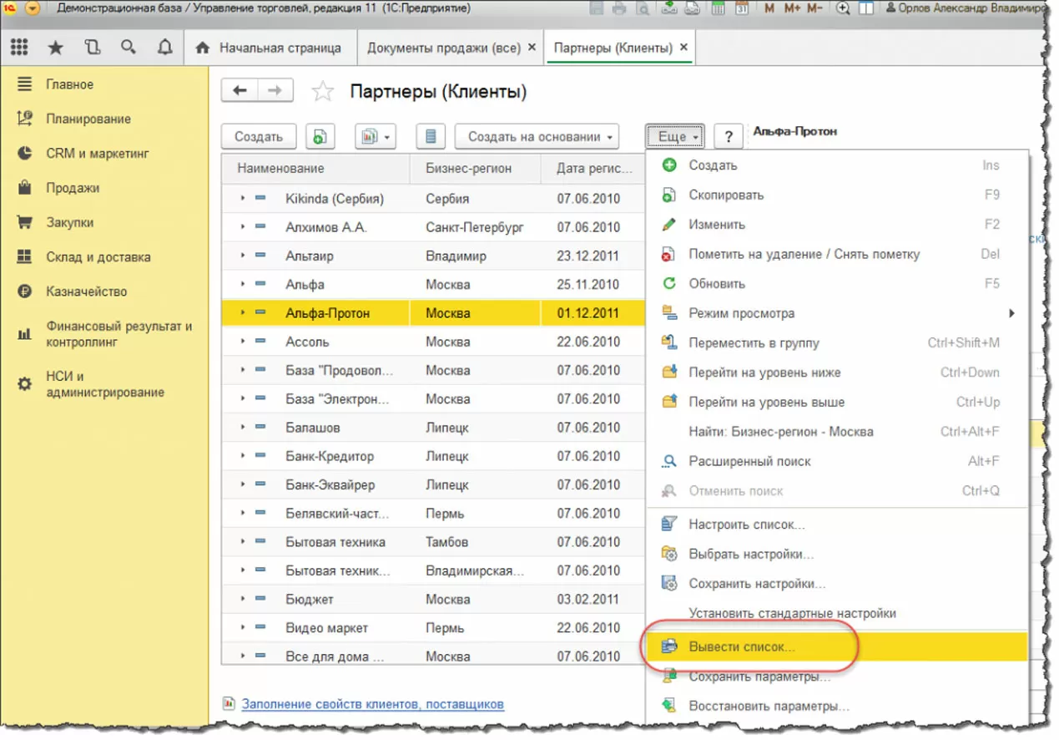1059x740 pixels.
Task: Open notifications bell icon
Action: pos(164,48)
